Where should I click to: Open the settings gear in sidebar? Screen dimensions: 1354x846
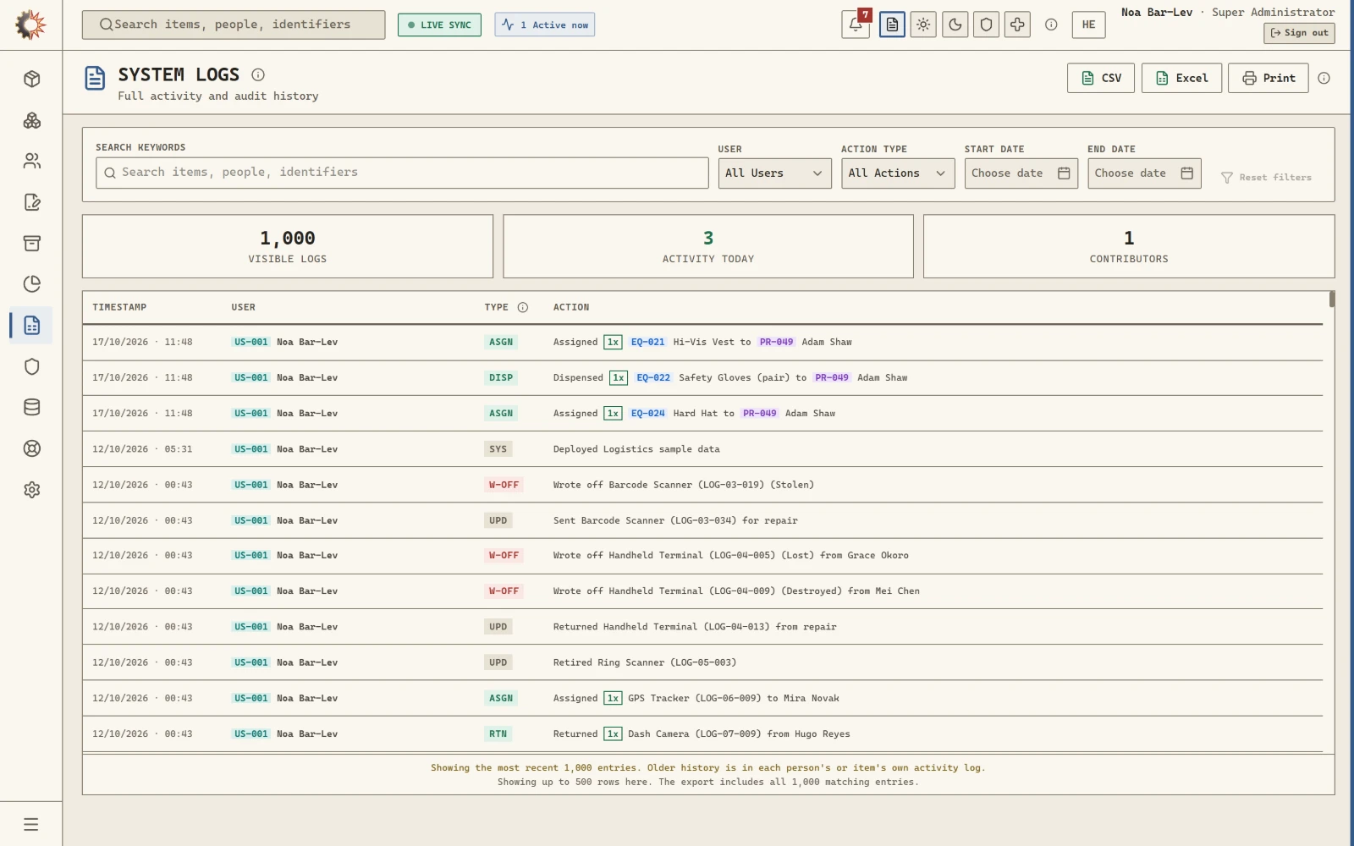tap(32, 490)
